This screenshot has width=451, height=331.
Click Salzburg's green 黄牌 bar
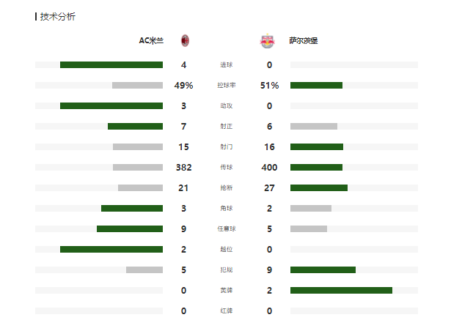[341, 291]
